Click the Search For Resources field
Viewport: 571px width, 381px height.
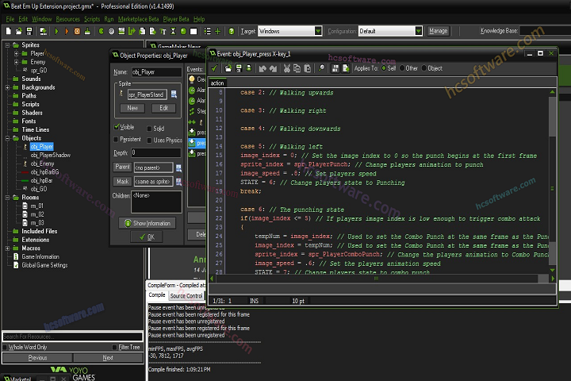coord(72,337)
